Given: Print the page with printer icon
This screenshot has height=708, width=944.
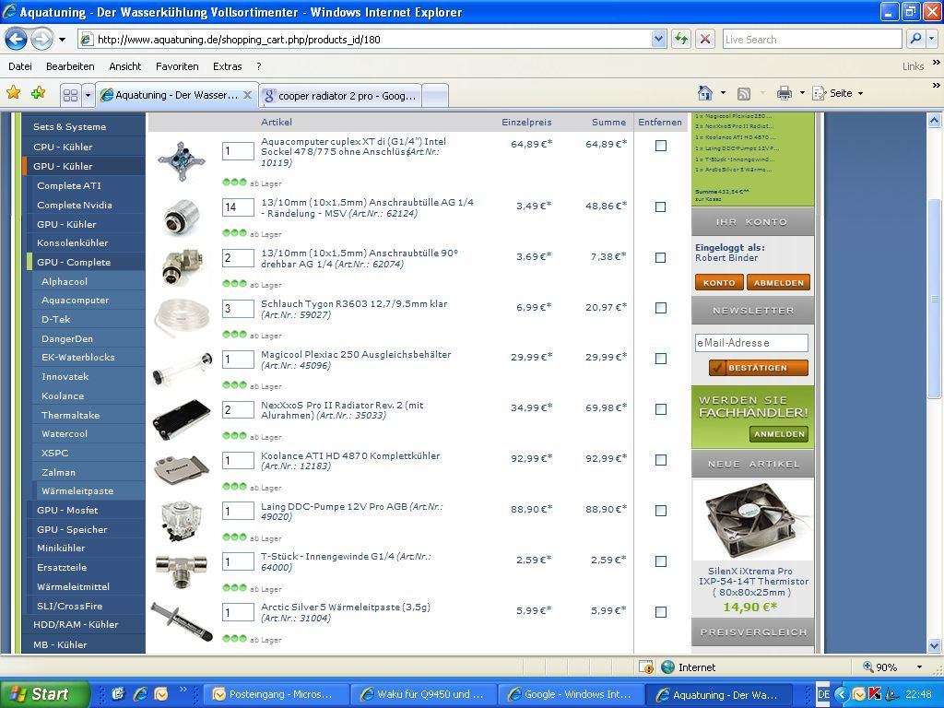Looking at the screenshot, I should (784, 93).
